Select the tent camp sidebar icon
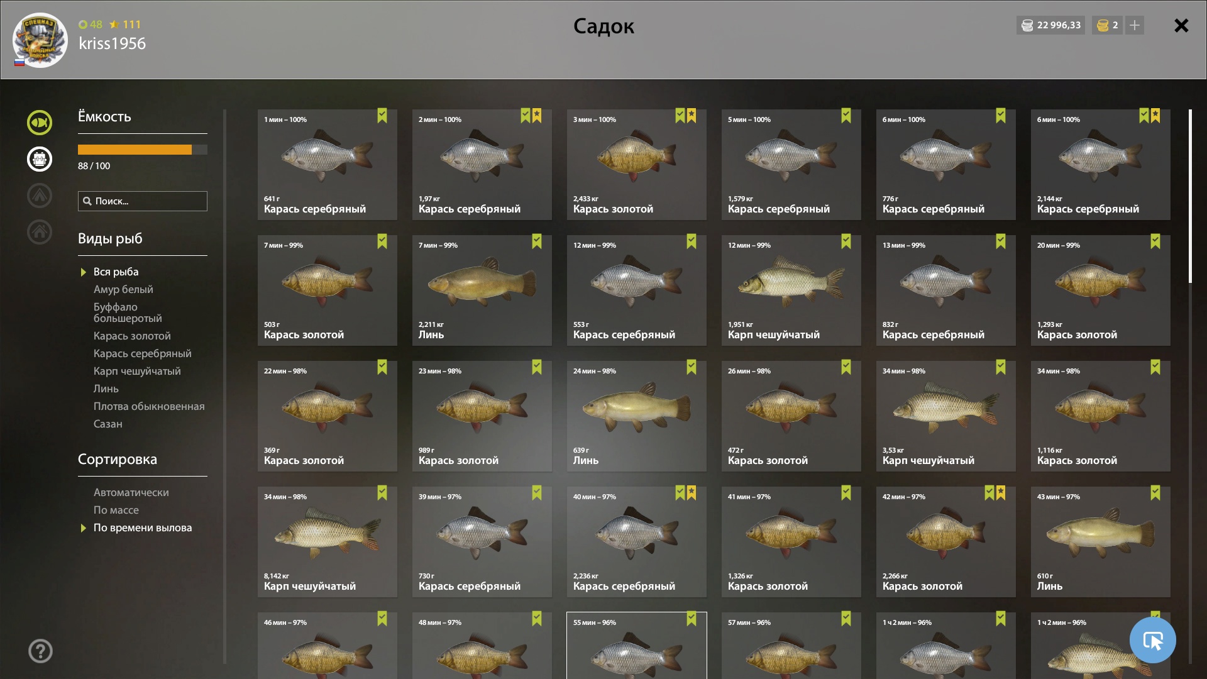This screenshot has width=1207, height=679. [40, 196]
